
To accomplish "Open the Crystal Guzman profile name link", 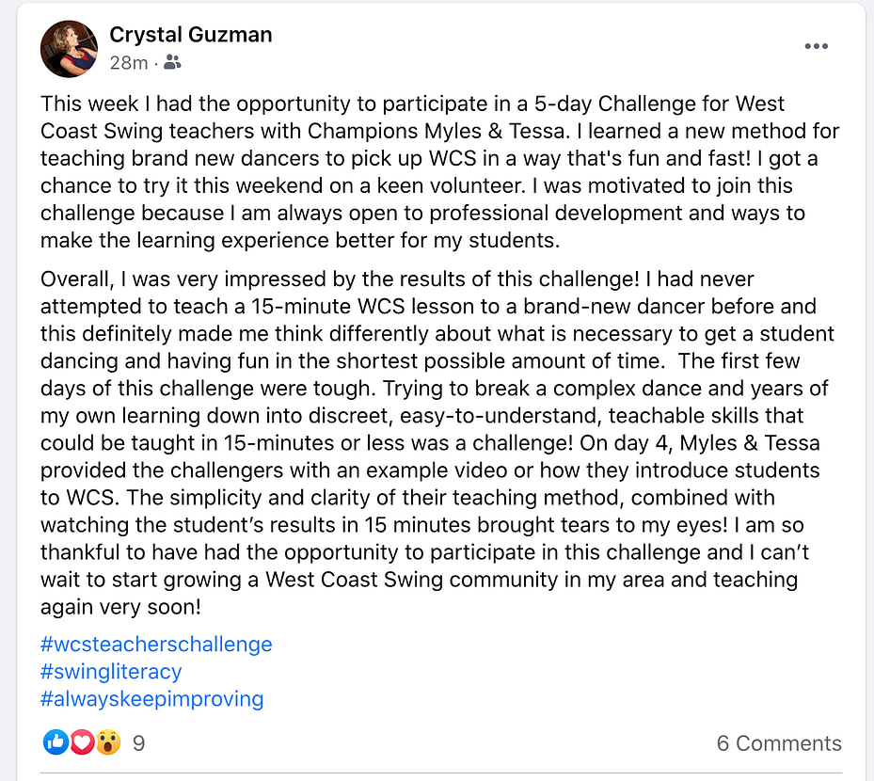I will (x=191, y=36).
